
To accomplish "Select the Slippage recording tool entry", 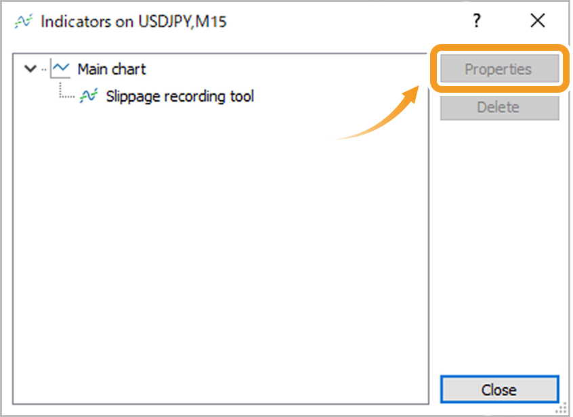I will 179,96.
